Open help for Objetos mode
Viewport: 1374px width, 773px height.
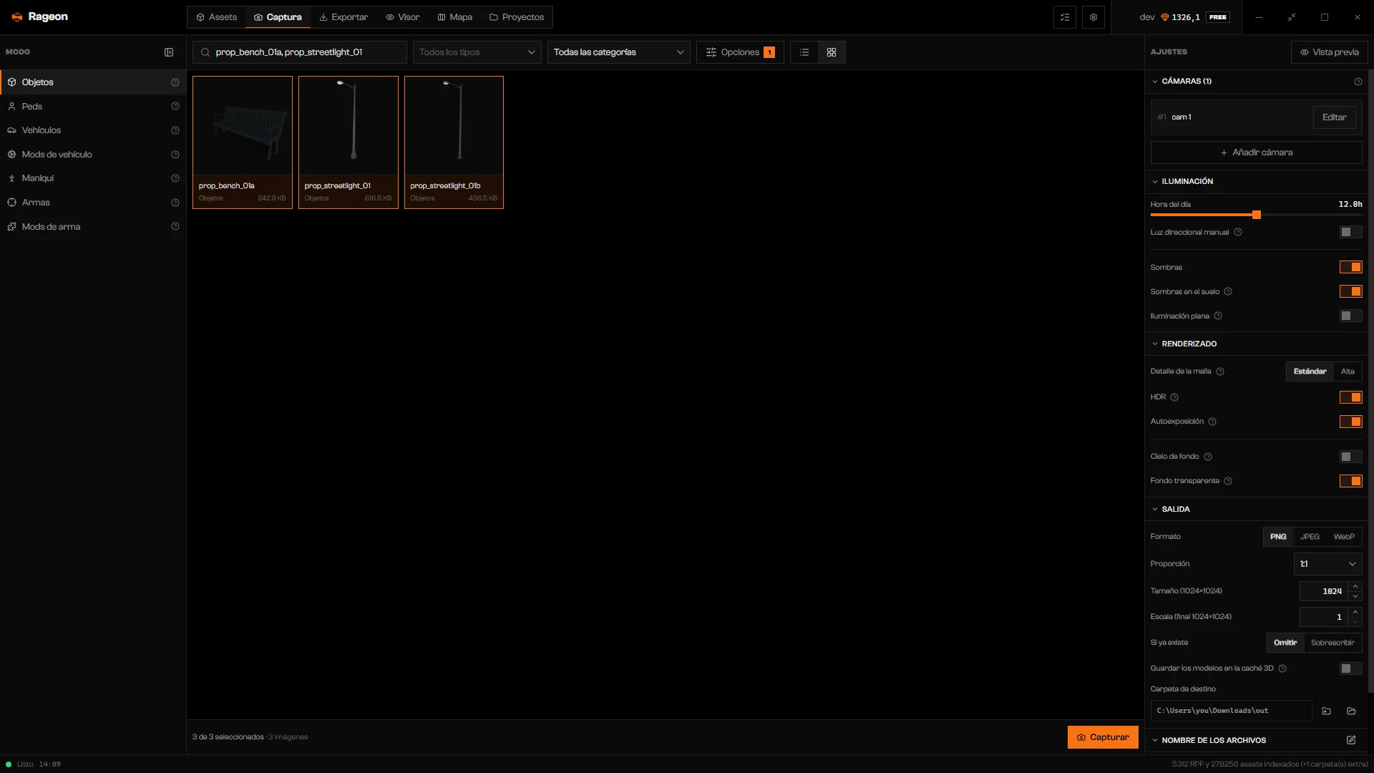(175, 82)
